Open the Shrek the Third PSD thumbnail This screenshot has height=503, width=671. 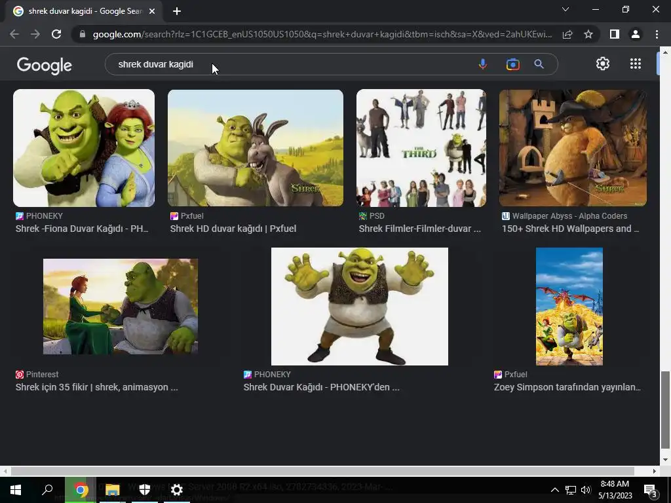click(421, 148)
